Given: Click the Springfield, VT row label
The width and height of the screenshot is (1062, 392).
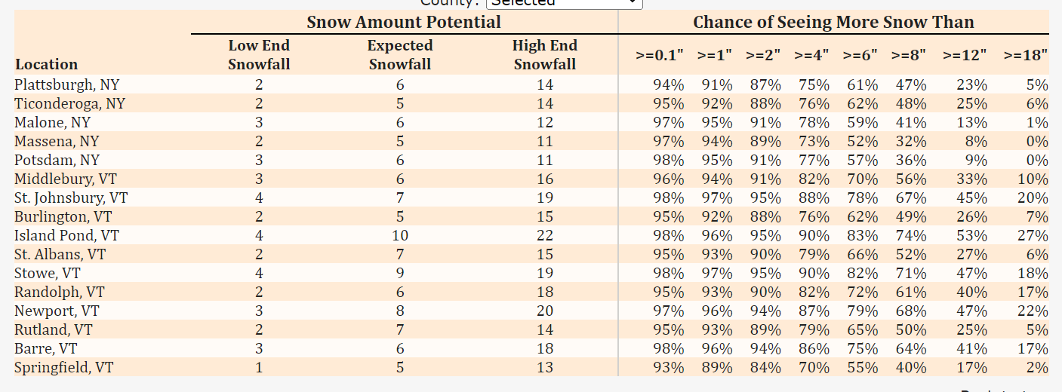Looking at the screenshot, I should pyautogui.click(x=64, y=367).
